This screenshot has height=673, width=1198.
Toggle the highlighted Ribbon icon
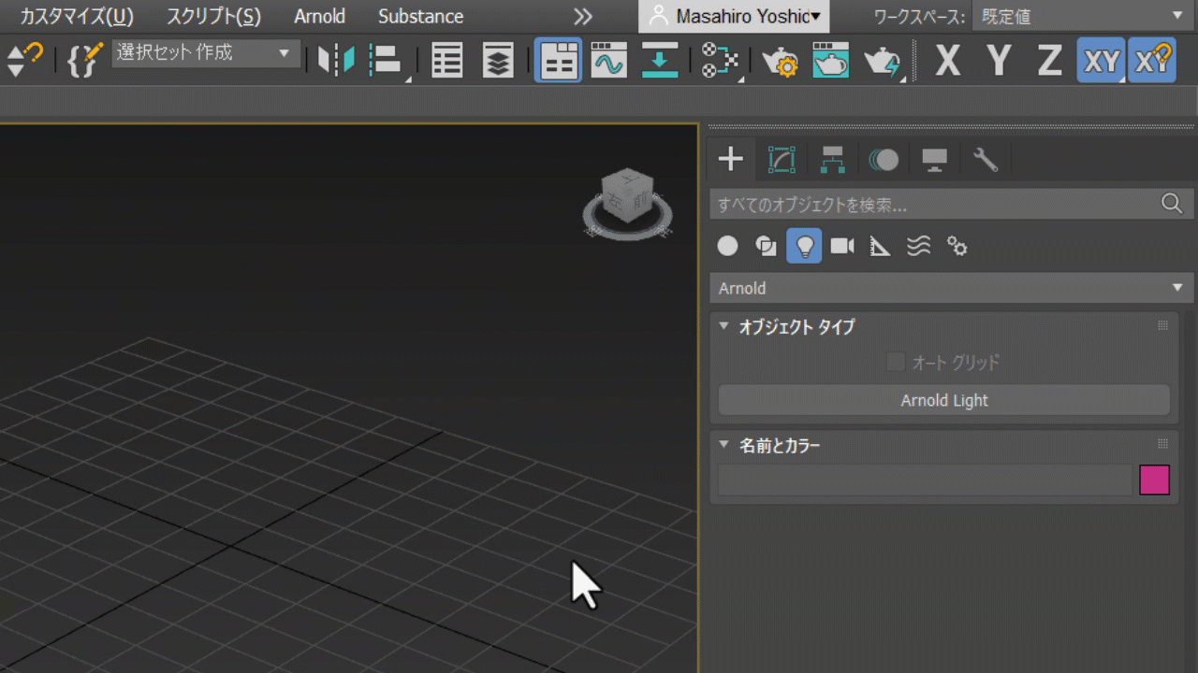tap(558, 60)
